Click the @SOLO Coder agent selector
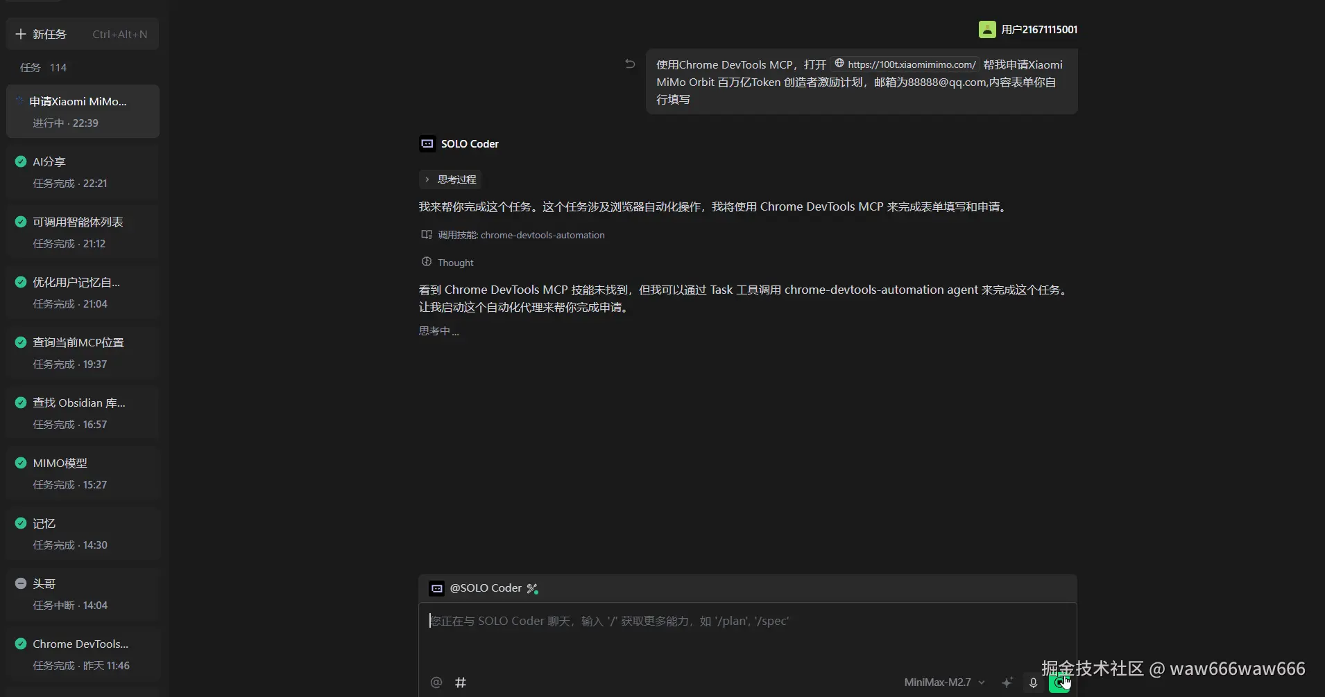Image resolution: width=1325 pixels, height=697 pixels. [484, 588]
